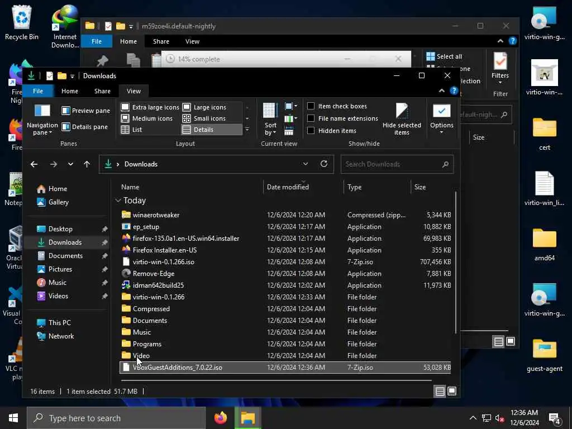Choose Small icons layout
The width and height of the screenshot is (572, 429).
pos(204,118)
